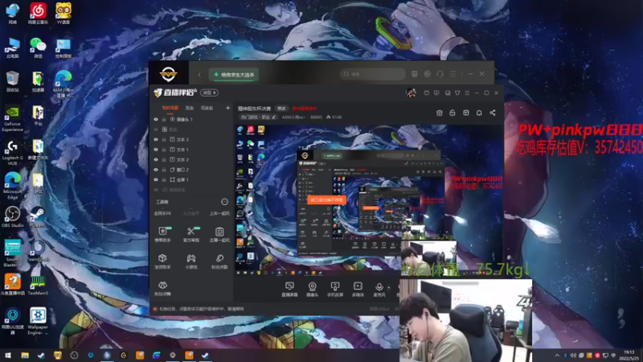Open the taskbar clock and date
This screenshot has height=362, width=643.
(629, 355)
